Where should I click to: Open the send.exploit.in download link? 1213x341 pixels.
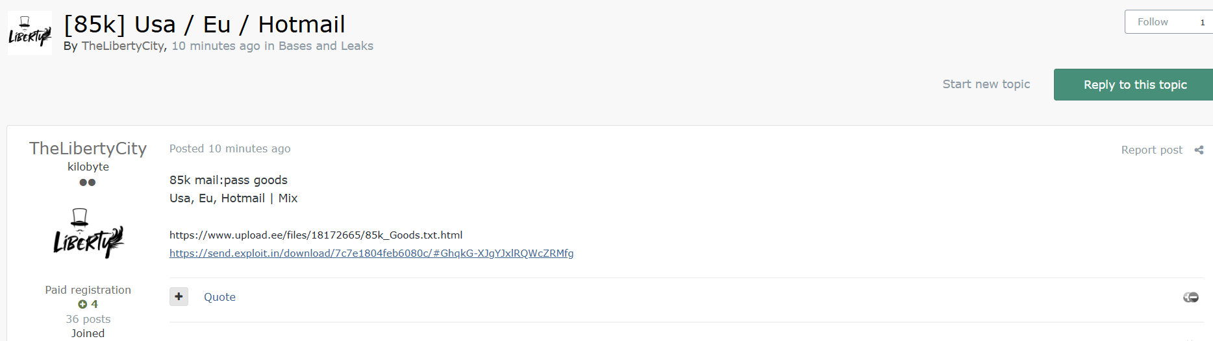point(371,253)
